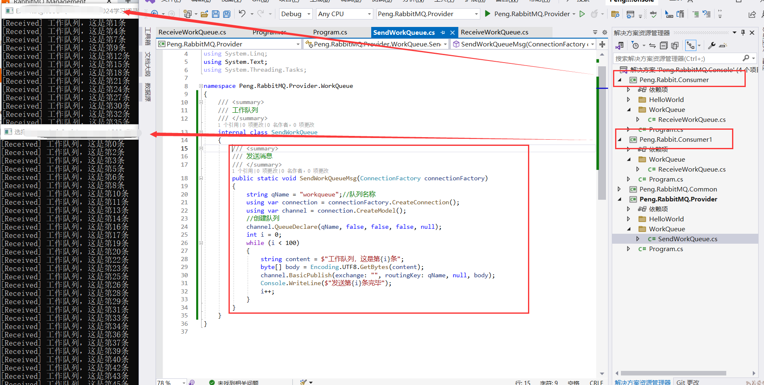Viewport: 764px width, 385px height.
Task: Click the navigate backward toolbar icon
Action: (x=154, y=14)
